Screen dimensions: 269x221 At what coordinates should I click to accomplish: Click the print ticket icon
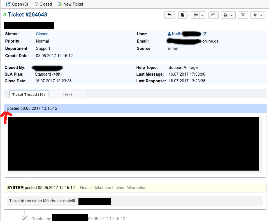[x=225, y=15]
